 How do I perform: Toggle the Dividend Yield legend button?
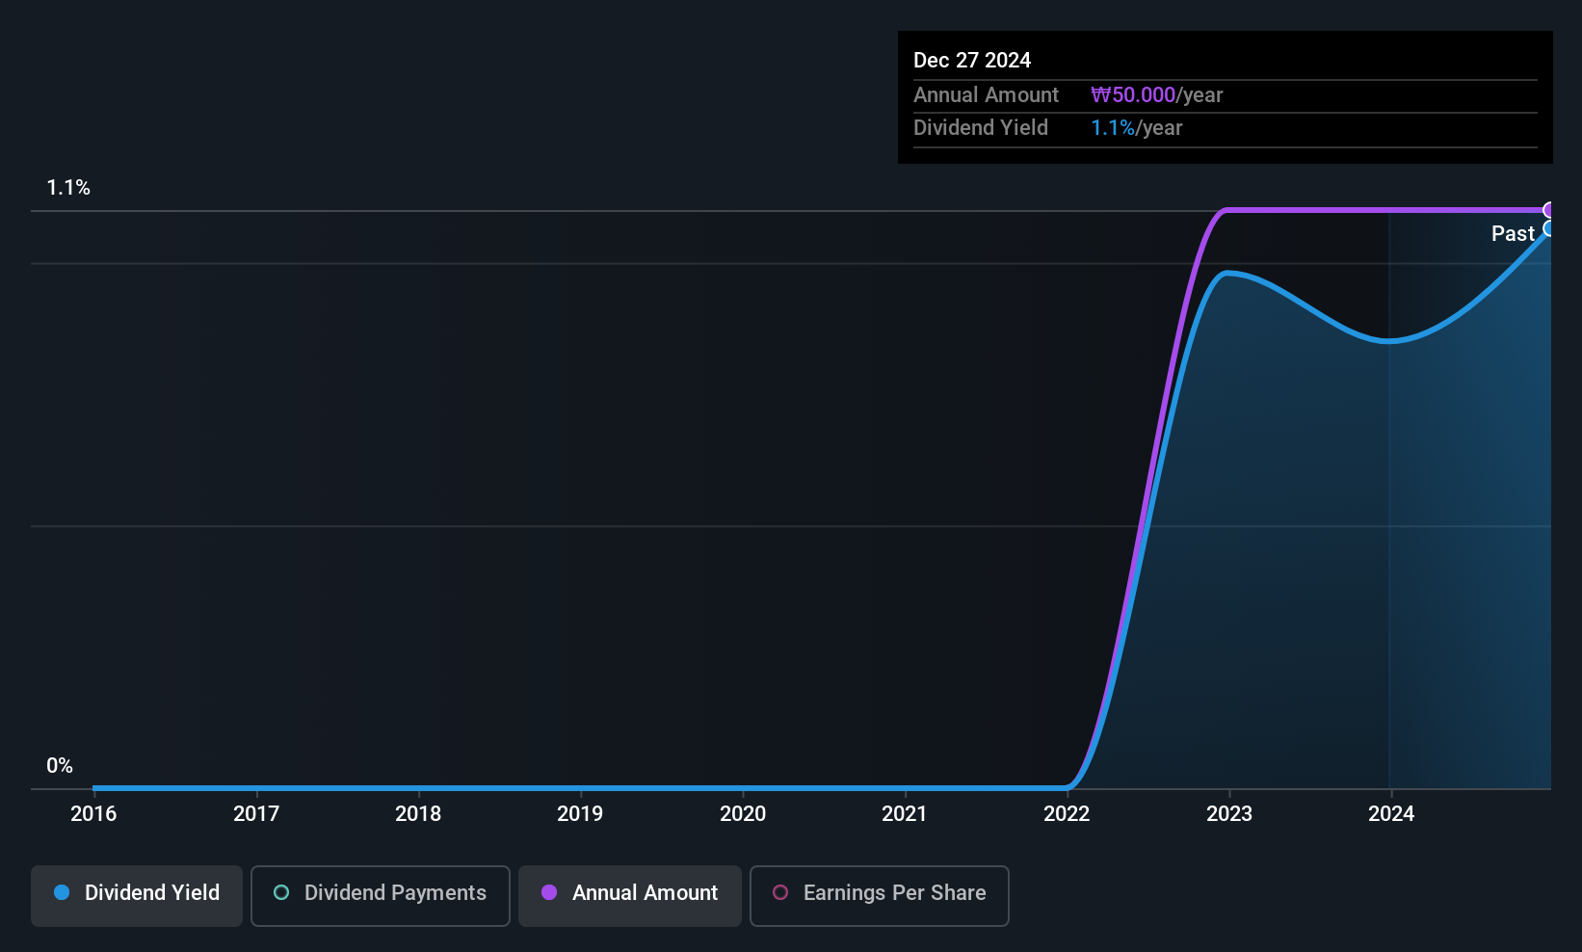137,896
